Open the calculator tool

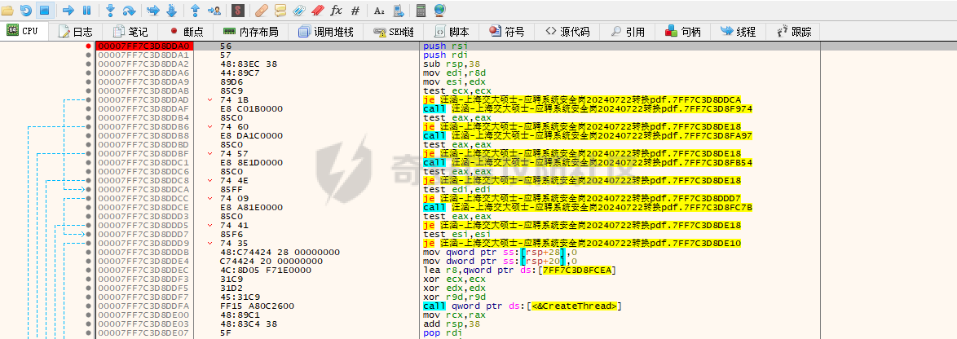click(x=421, y=11)
